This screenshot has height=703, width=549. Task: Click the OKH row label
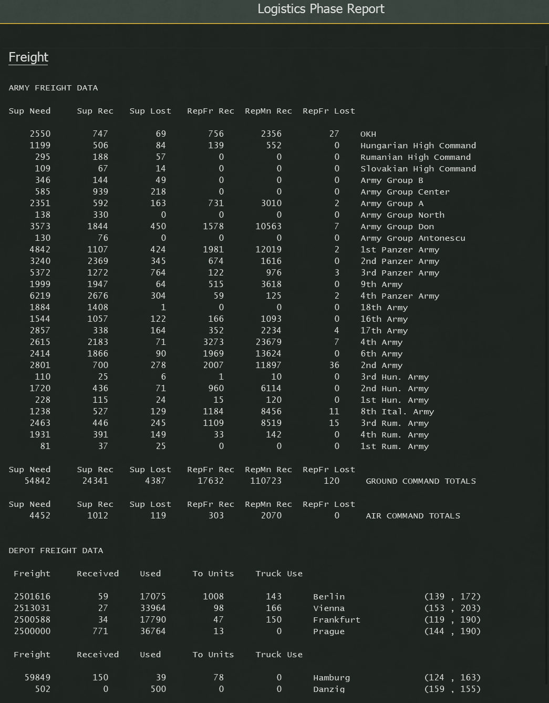point(368,134)
